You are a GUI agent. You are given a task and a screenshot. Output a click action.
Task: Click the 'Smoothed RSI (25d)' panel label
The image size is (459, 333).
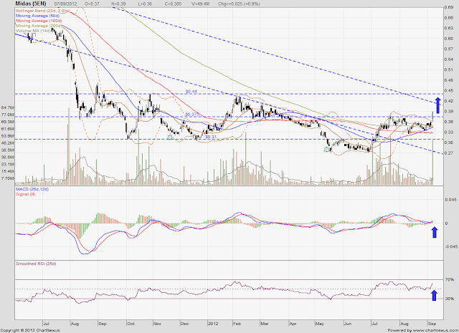(x=36, y=264)
